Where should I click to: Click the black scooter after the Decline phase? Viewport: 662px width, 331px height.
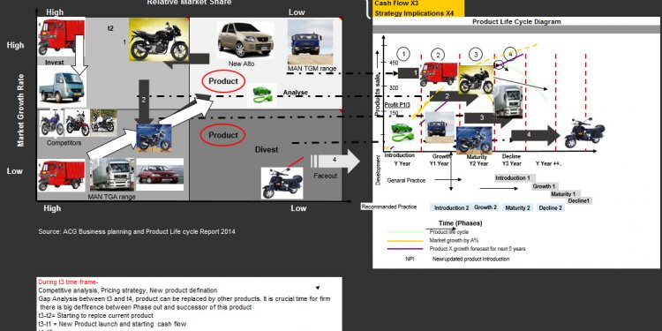[x=584, y=132]
